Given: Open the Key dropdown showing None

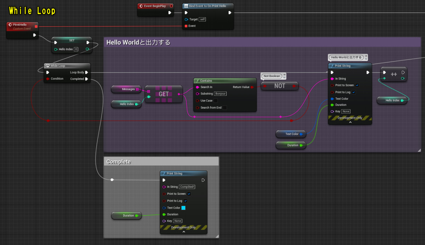Looking at the screenshot, I should (345, 111).
